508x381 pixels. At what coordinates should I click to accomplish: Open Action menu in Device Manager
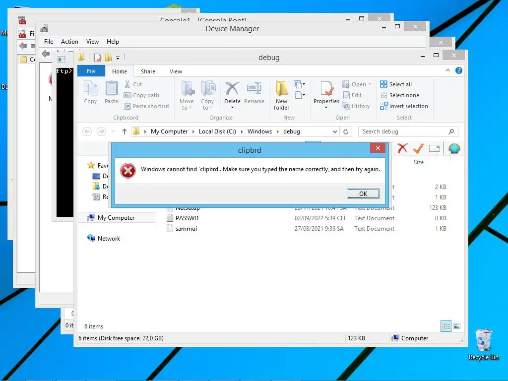click(x=69, y=42)
